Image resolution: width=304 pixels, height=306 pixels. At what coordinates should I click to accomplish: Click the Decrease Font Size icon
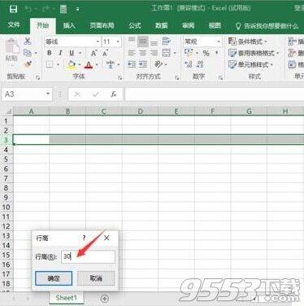(x=105, y=53)
